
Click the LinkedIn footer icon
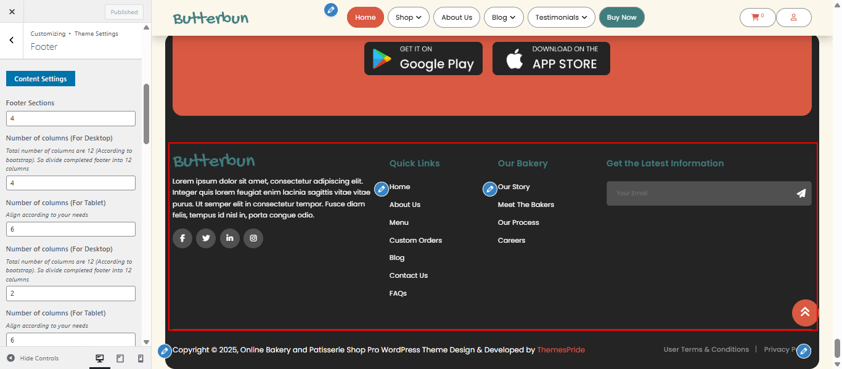(229, 238)
